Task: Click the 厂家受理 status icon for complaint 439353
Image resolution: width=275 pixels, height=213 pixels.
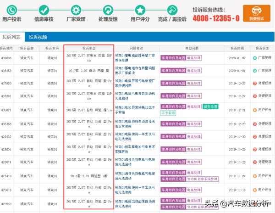Action: coord(255,71)
